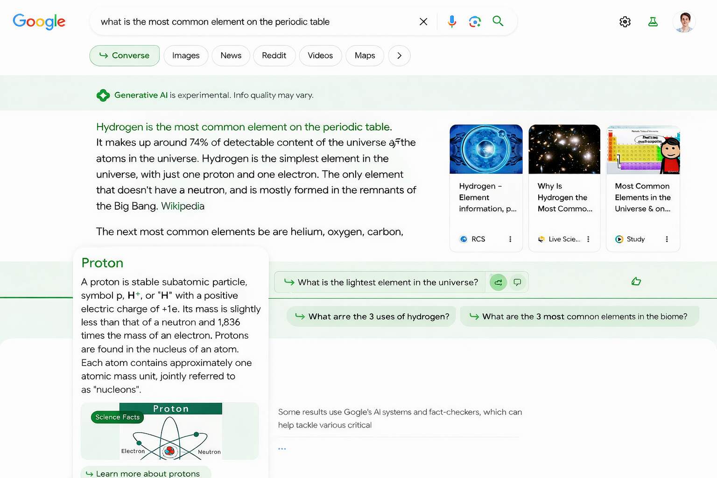Open the Why Is Hydrogen card thumbnail

(564, 149)
